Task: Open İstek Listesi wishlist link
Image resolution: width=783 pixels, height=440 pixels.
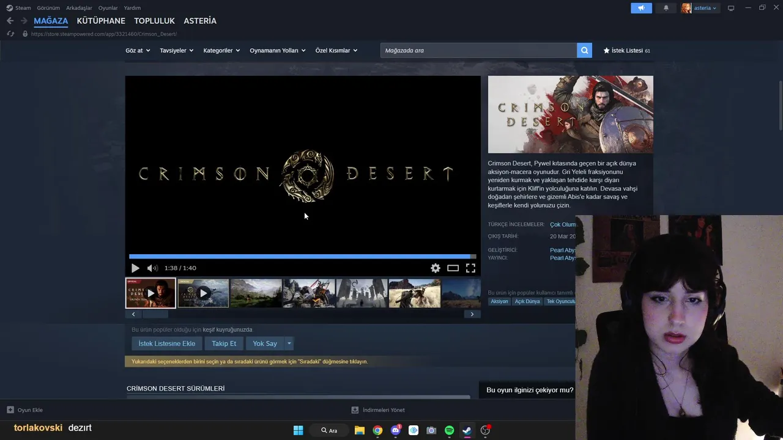Action: pyautogui.click(x=626, y=50)
